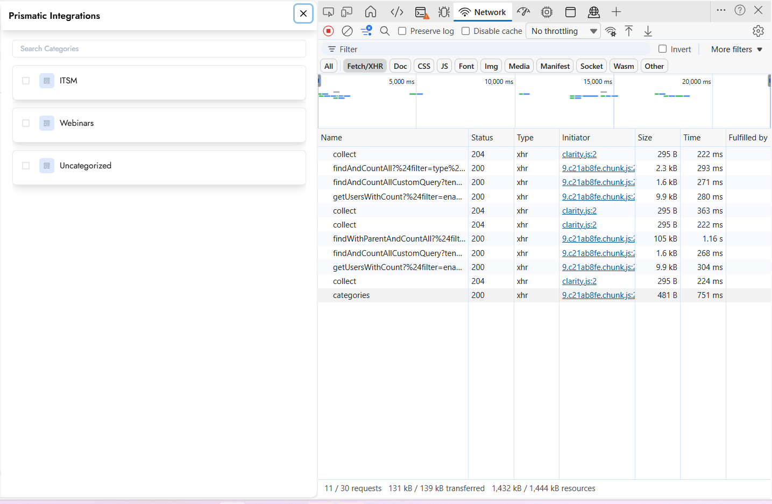772x504 pixels.
Task: Tick the ITSM category checkbox
Action: 26,81
